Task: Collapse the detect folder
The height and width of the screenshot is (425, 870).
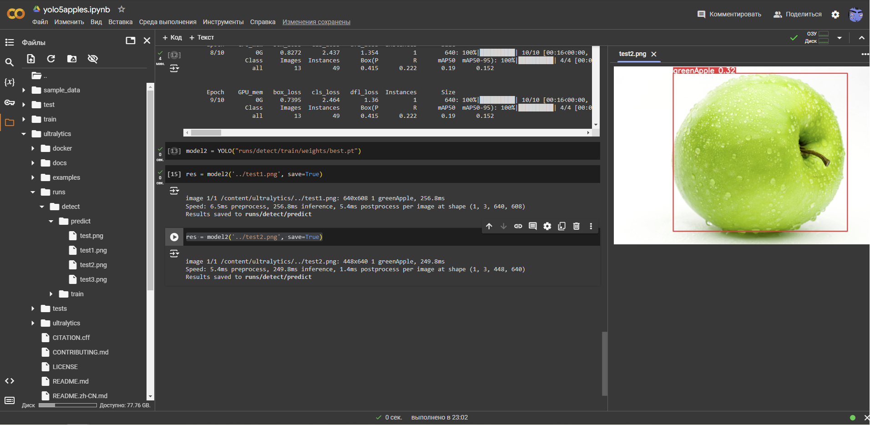Action: [42, 207]
